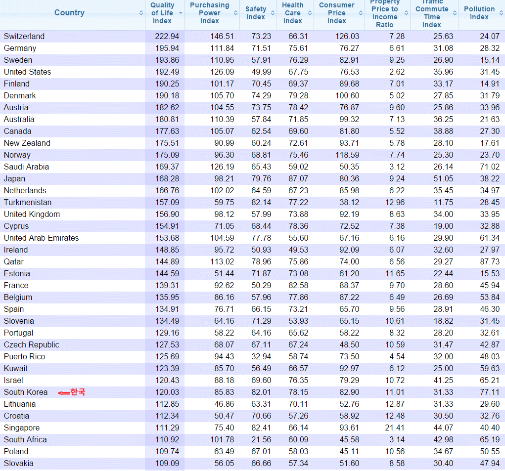
Task: Click the descending sort arrow on Quality of Life Index
Action: [x=181, y=13]
